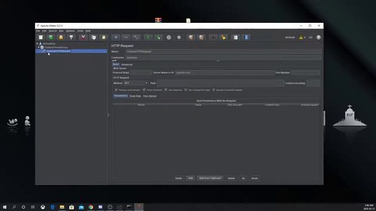
Task: Open the Run menu
Action: 61,31
